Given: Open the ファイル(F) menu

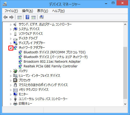Looking at the screenshot, I should pos(11,11).
